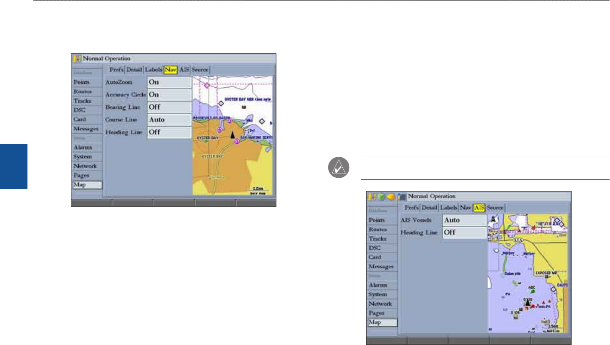Click the green ABC marker on the AIS map
This screenshot has width=610, height=345.
tap(532, 290)
